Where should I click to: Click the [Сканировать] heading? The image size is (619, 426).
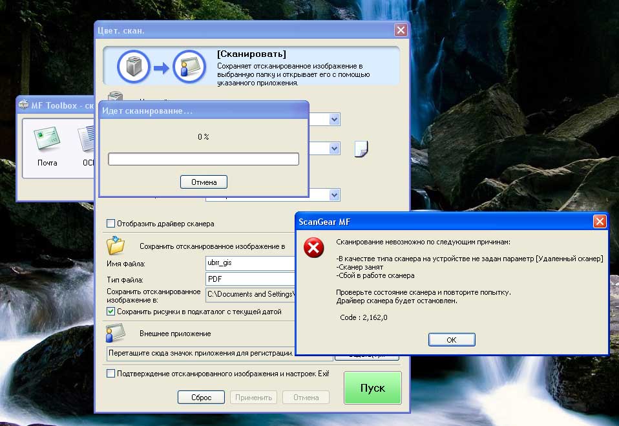pos(251,54)
